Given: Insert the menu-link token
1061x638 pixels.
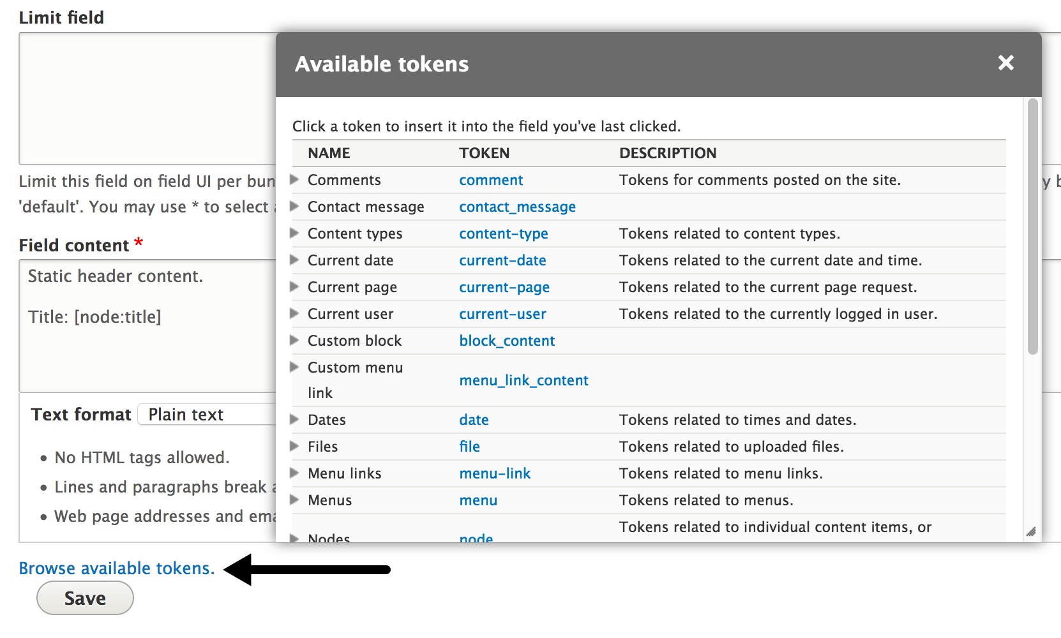Looking at the screenshot, I should click(x=494, y=473).
